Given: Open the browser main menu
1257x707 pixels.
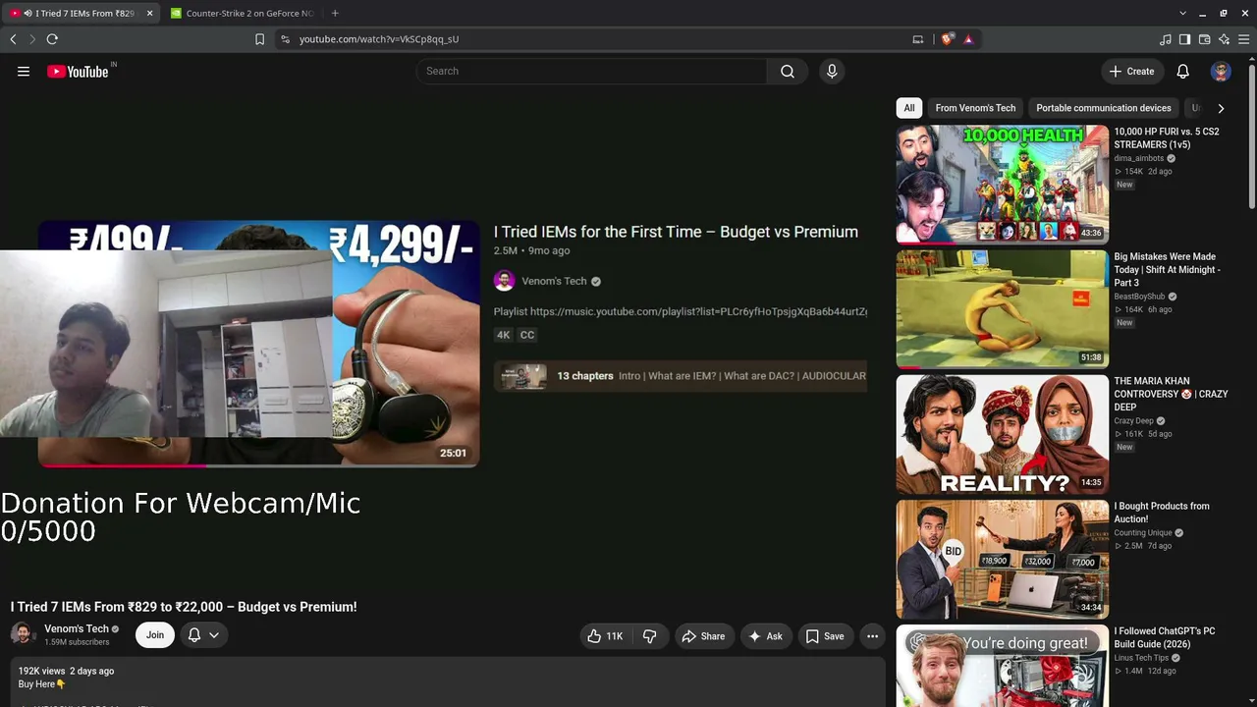Looking at the screenshot, I should point(1243,39).
